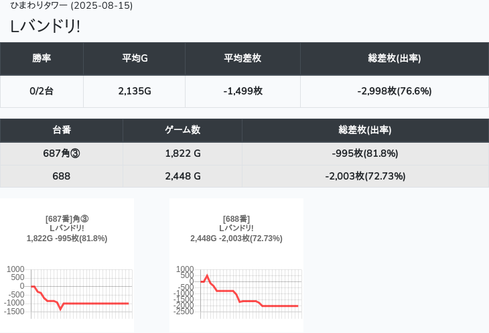Click the -1,499枚 average difference cell
Viewport: 489px width, 333px height.
pos(242,91)
